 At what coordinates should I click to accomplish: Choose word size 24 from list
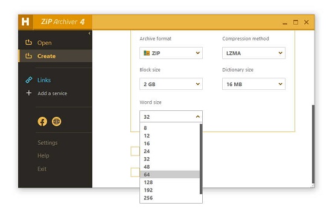(x=170, y=151)
